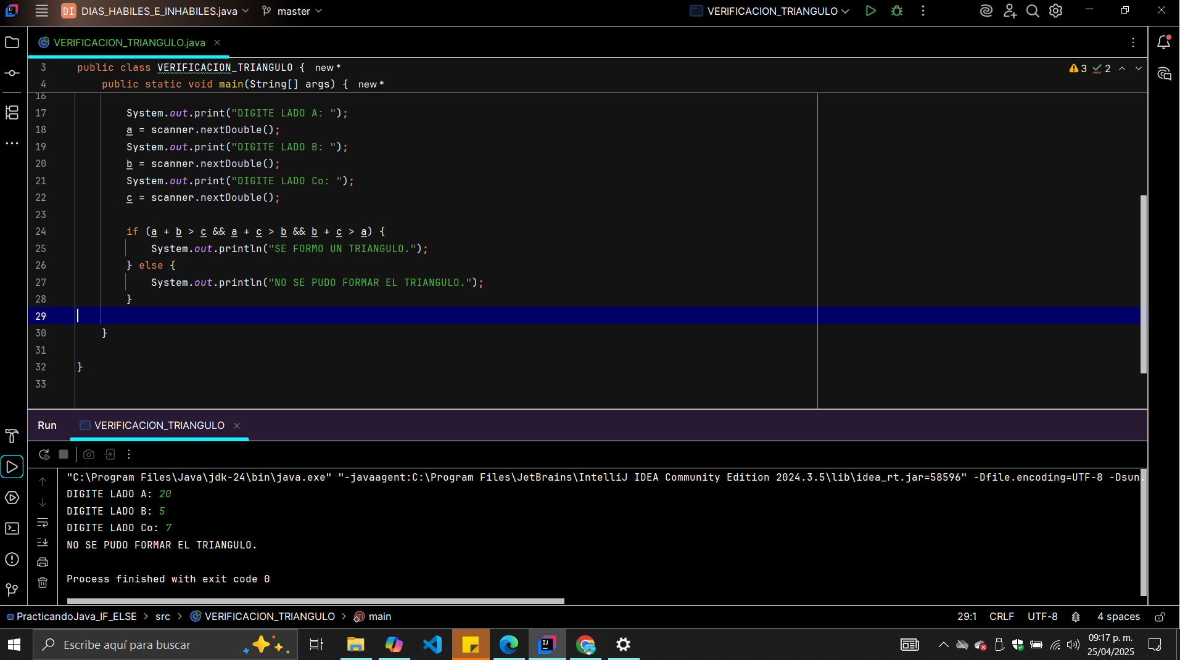The height and width of the screenshot is (660, 1180).
Task: Stop the running process
Action: pyautogui.click(x=64, y=454)
